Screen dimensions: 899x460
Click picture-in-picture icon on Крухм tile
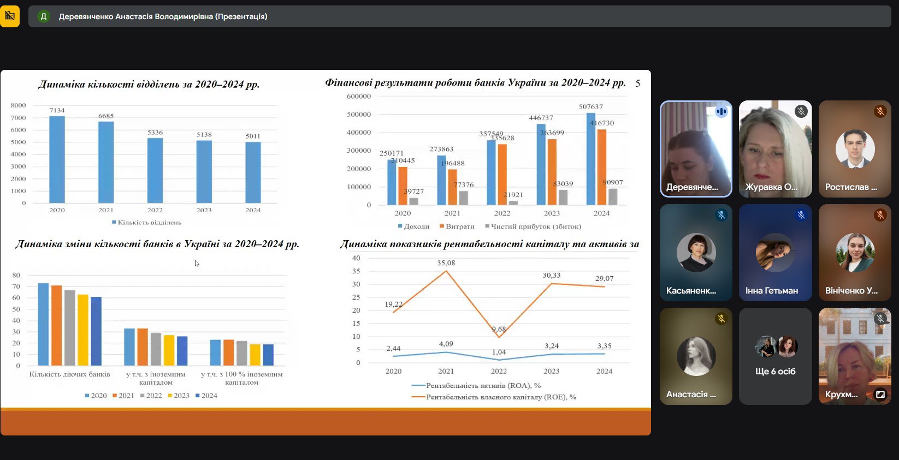coord(880,394)
